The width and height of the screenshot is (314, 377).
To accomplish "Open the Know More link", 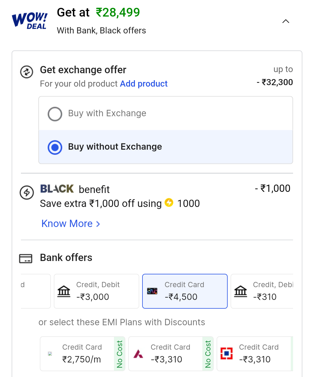I will click(67, 224).
